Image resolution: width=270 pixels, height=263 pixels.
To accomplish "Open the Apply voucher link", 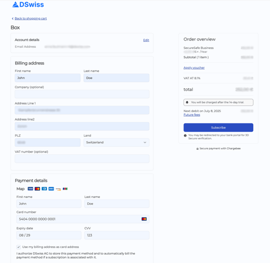I will 194,68.
